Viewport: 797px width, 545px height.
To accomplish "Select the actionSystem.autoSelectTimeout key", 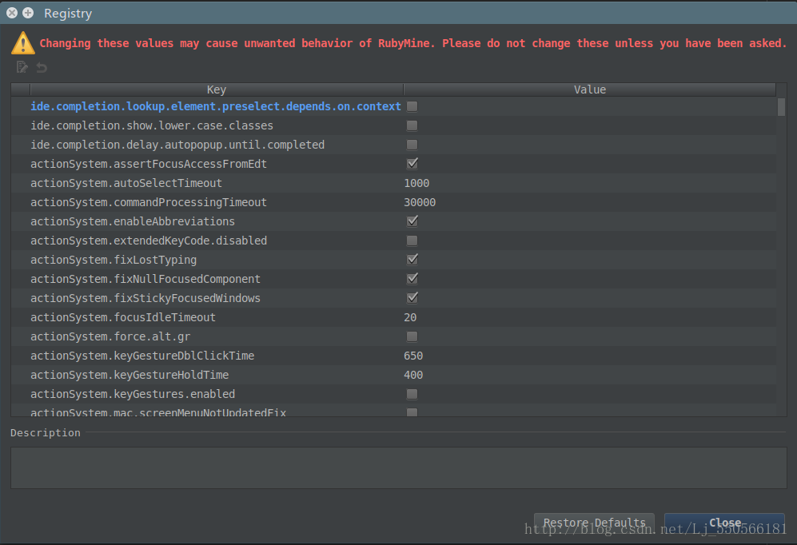I will pyautogui.click(x=126, y=183).
